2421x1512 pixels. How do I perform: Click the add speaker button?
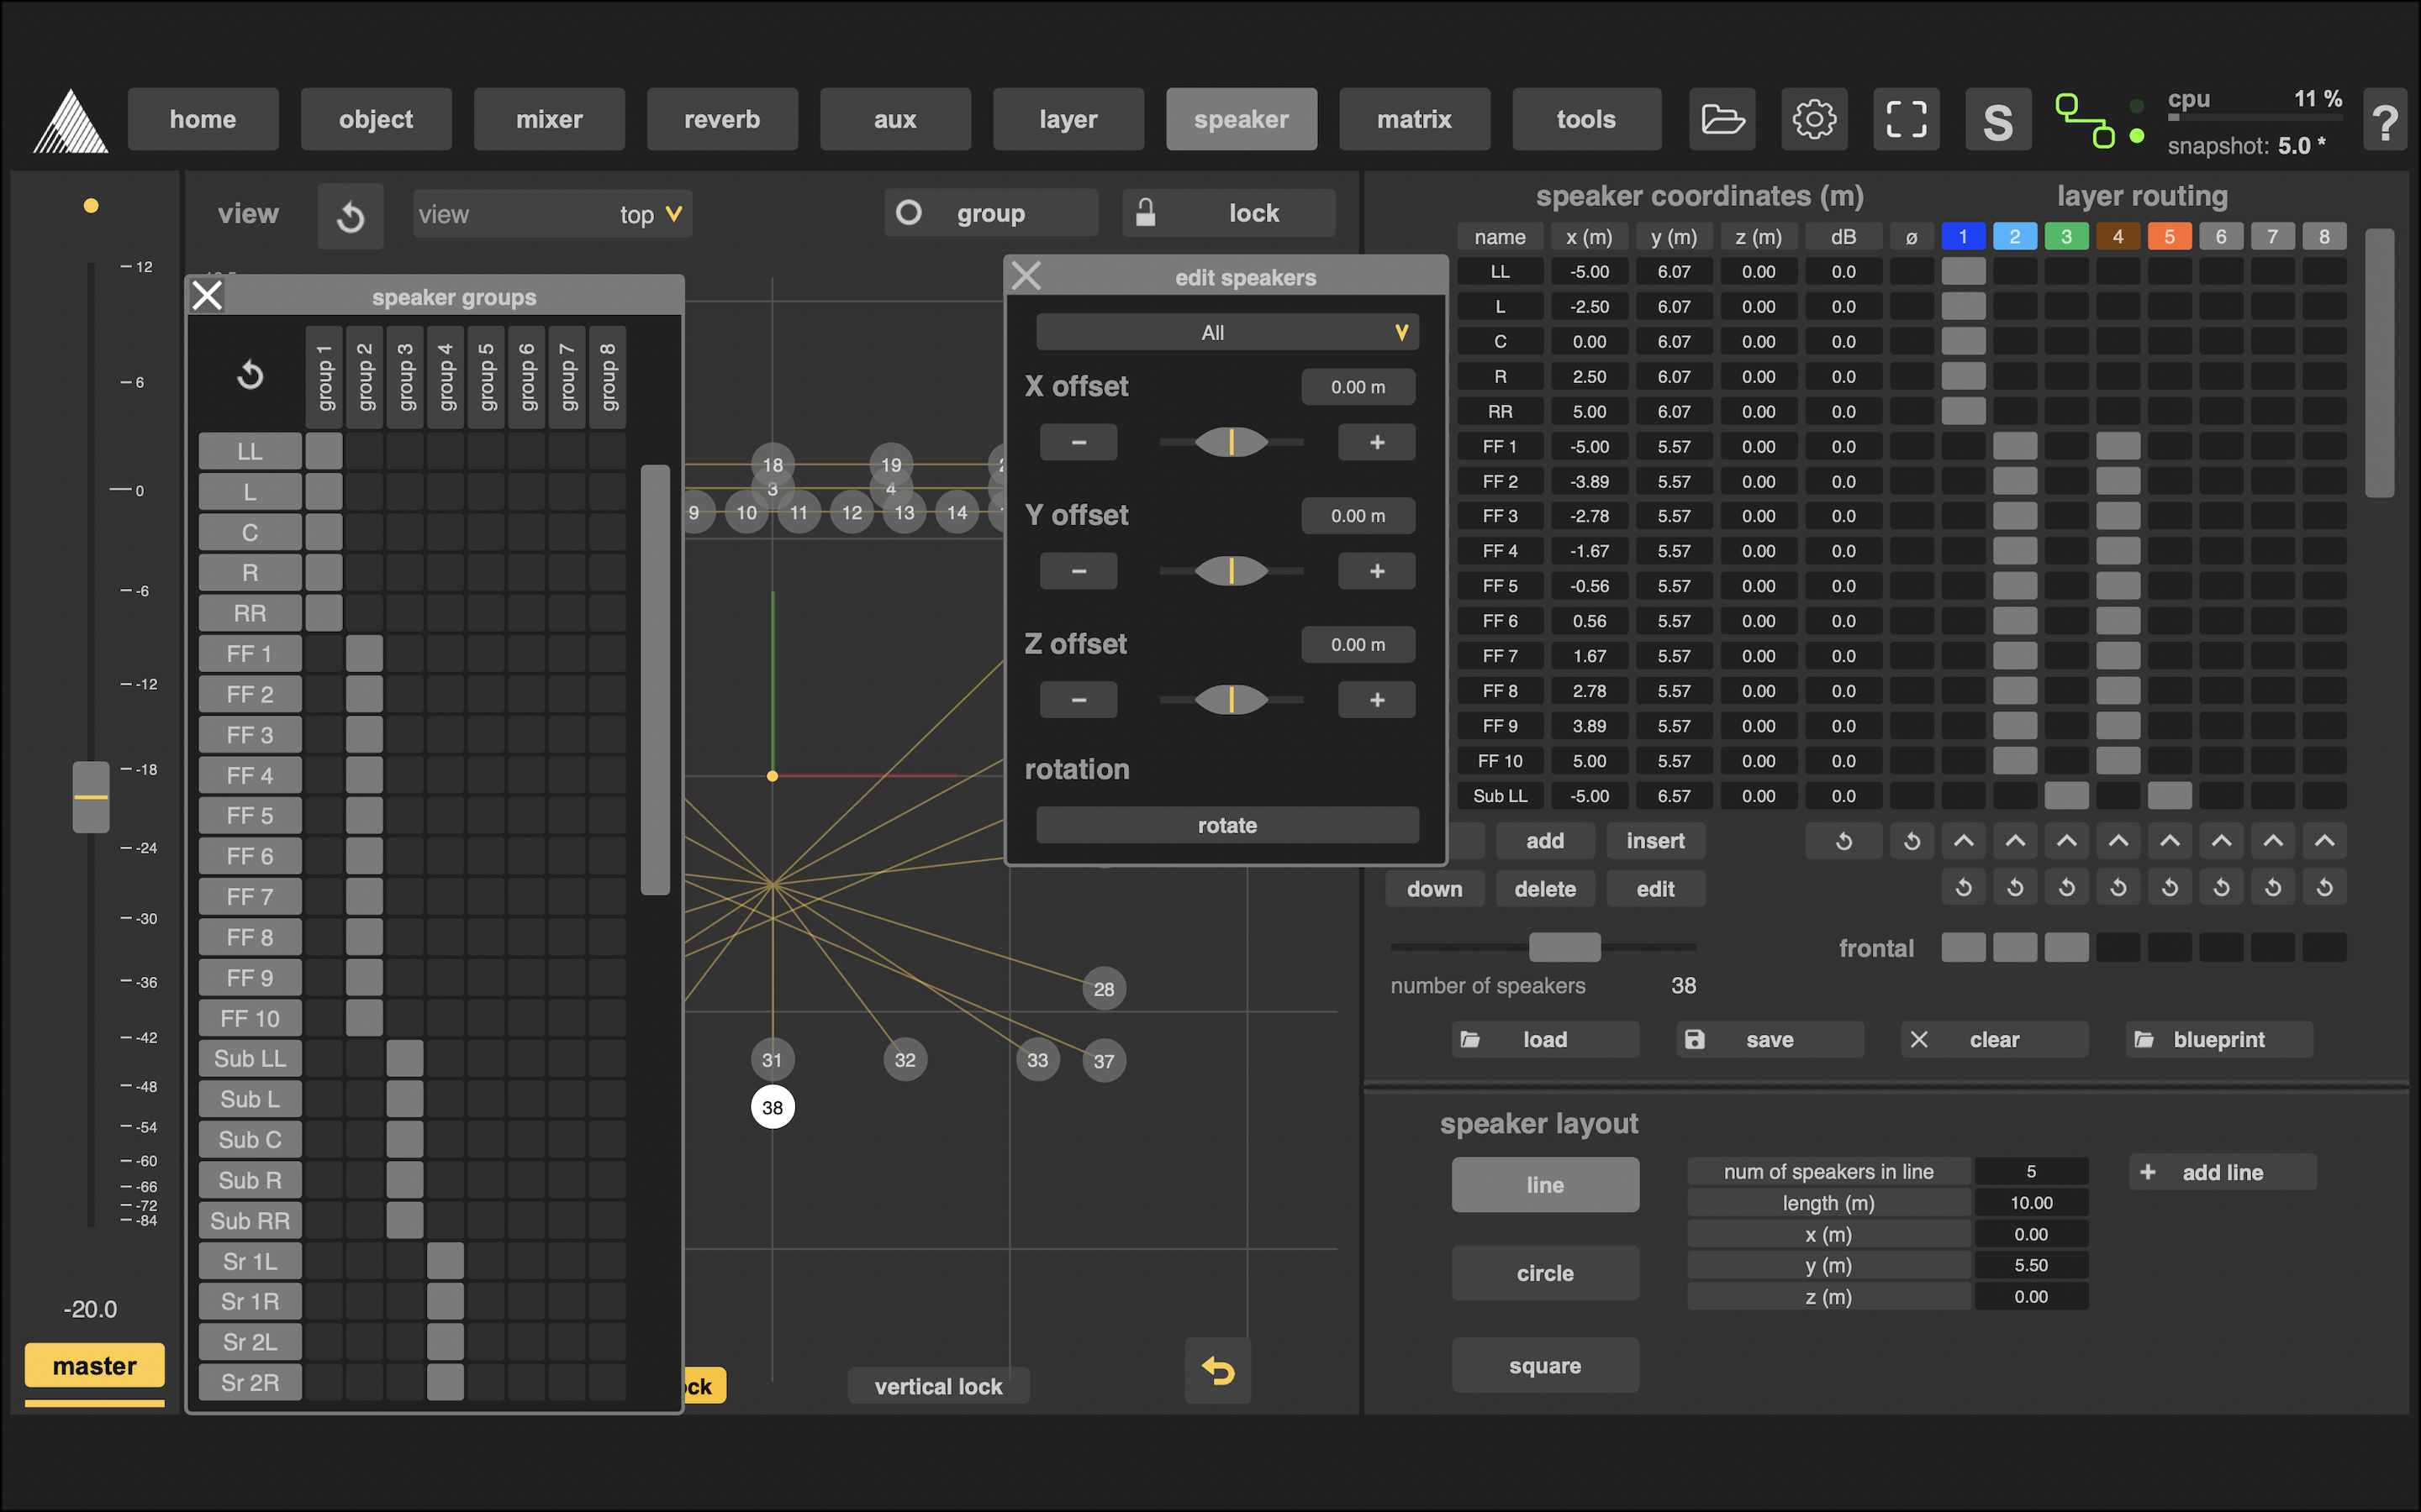tap(1544, 841)
